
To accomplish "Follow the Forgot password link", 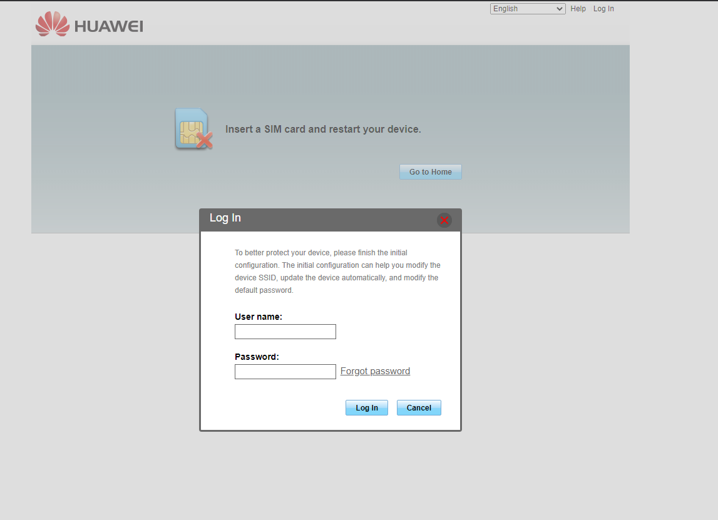I will [x=375, y=371].
